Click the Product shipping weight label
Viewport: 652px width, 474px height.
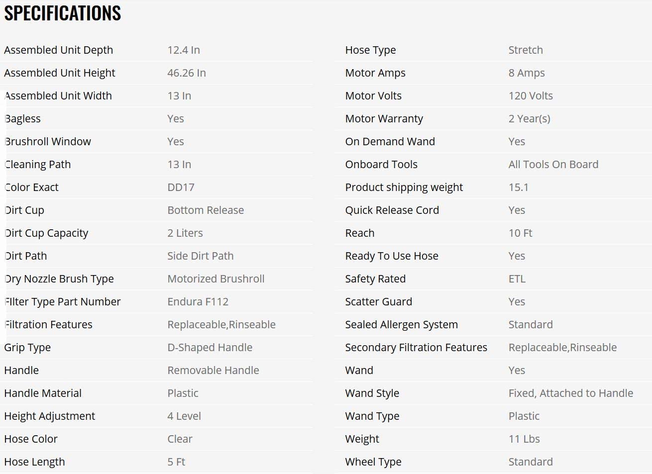pos(404,188)
